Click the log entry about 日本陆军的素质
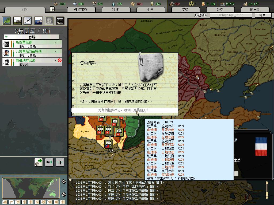The image size is (274, 205). pyautogui.click(x=117, y=191)
